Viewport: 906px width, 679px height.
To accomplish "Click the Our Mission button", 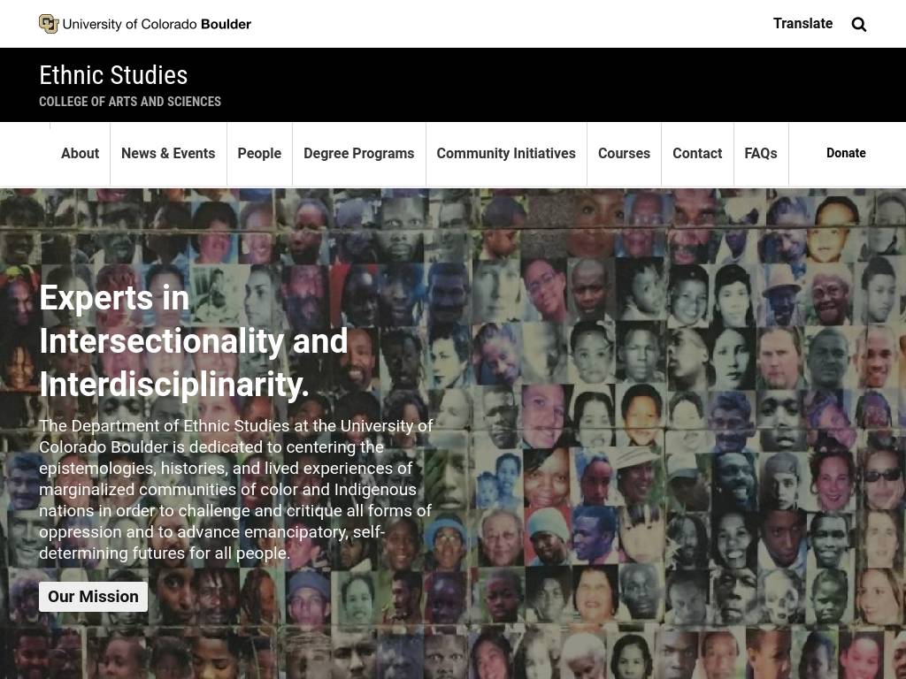I will click(x=93, y=597).
